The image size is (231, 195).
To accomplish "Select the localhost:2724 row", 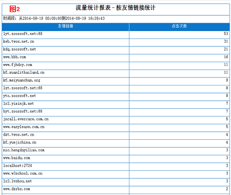I will point(115,166).
